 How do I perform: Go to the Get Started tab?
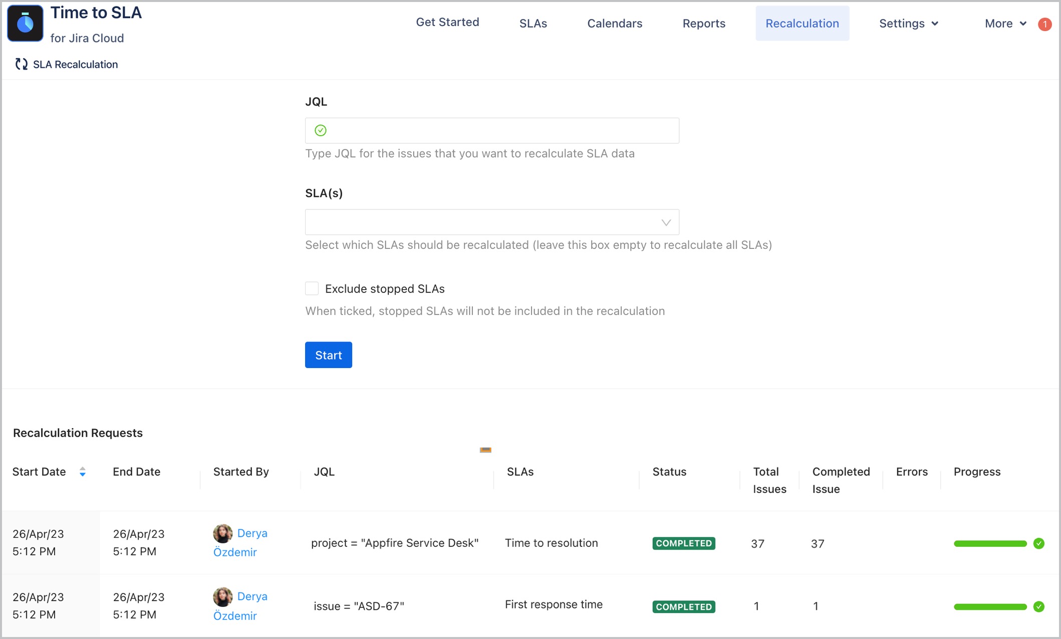[447, 22]
